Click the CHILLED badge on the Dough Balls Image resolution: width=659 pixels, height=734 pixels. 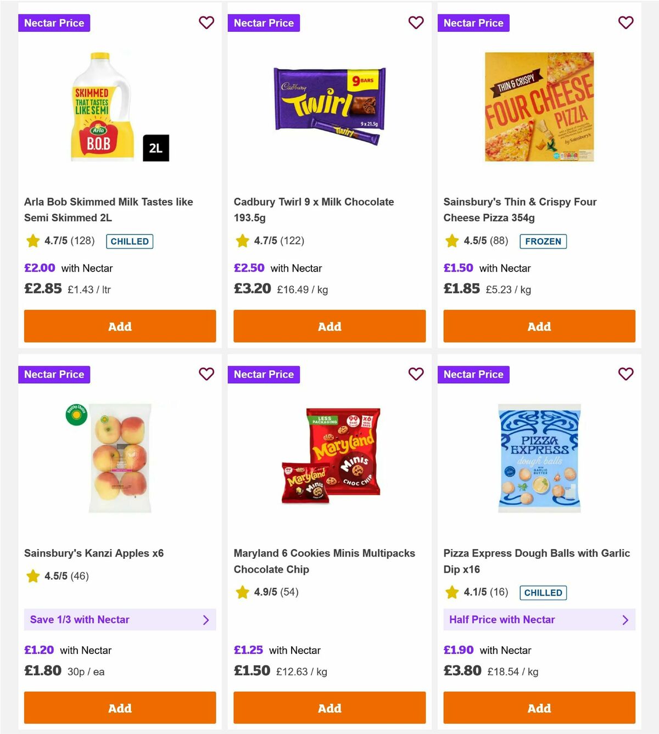543,592
